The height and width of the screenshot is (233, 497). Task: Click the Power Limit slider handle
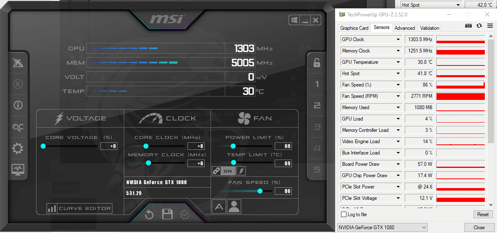233,146
